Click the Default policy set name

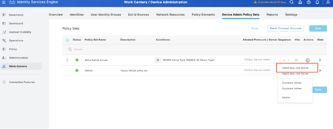(x=89, y=71)
